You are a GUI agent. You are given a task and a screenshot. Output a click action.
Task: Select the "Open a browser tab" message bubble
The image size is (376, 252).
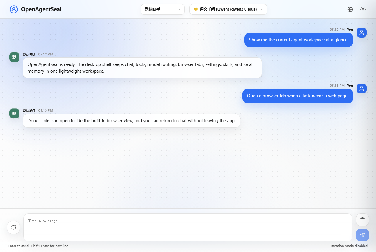coord(298,96)
